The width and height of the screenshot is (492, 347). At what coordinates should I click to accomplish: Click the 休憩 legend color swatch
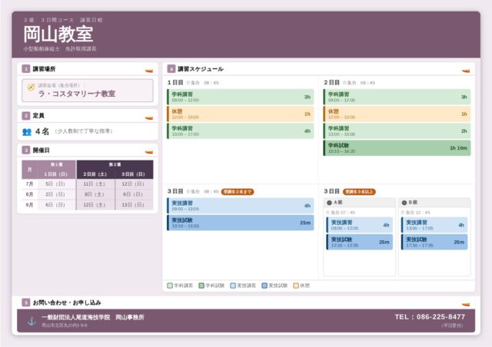[296, 286]
